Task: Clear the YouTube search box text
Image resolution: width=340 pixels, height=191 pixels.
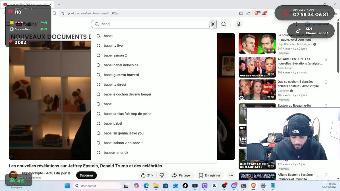Action: [x=212, y=24]
